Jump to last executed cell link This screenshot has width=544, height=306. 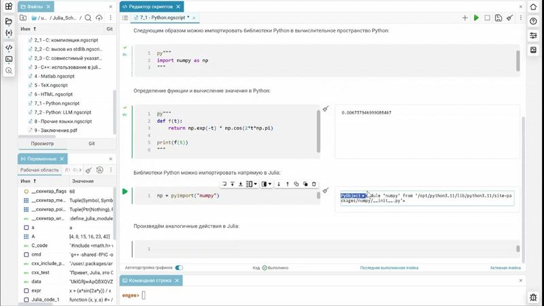389,268
